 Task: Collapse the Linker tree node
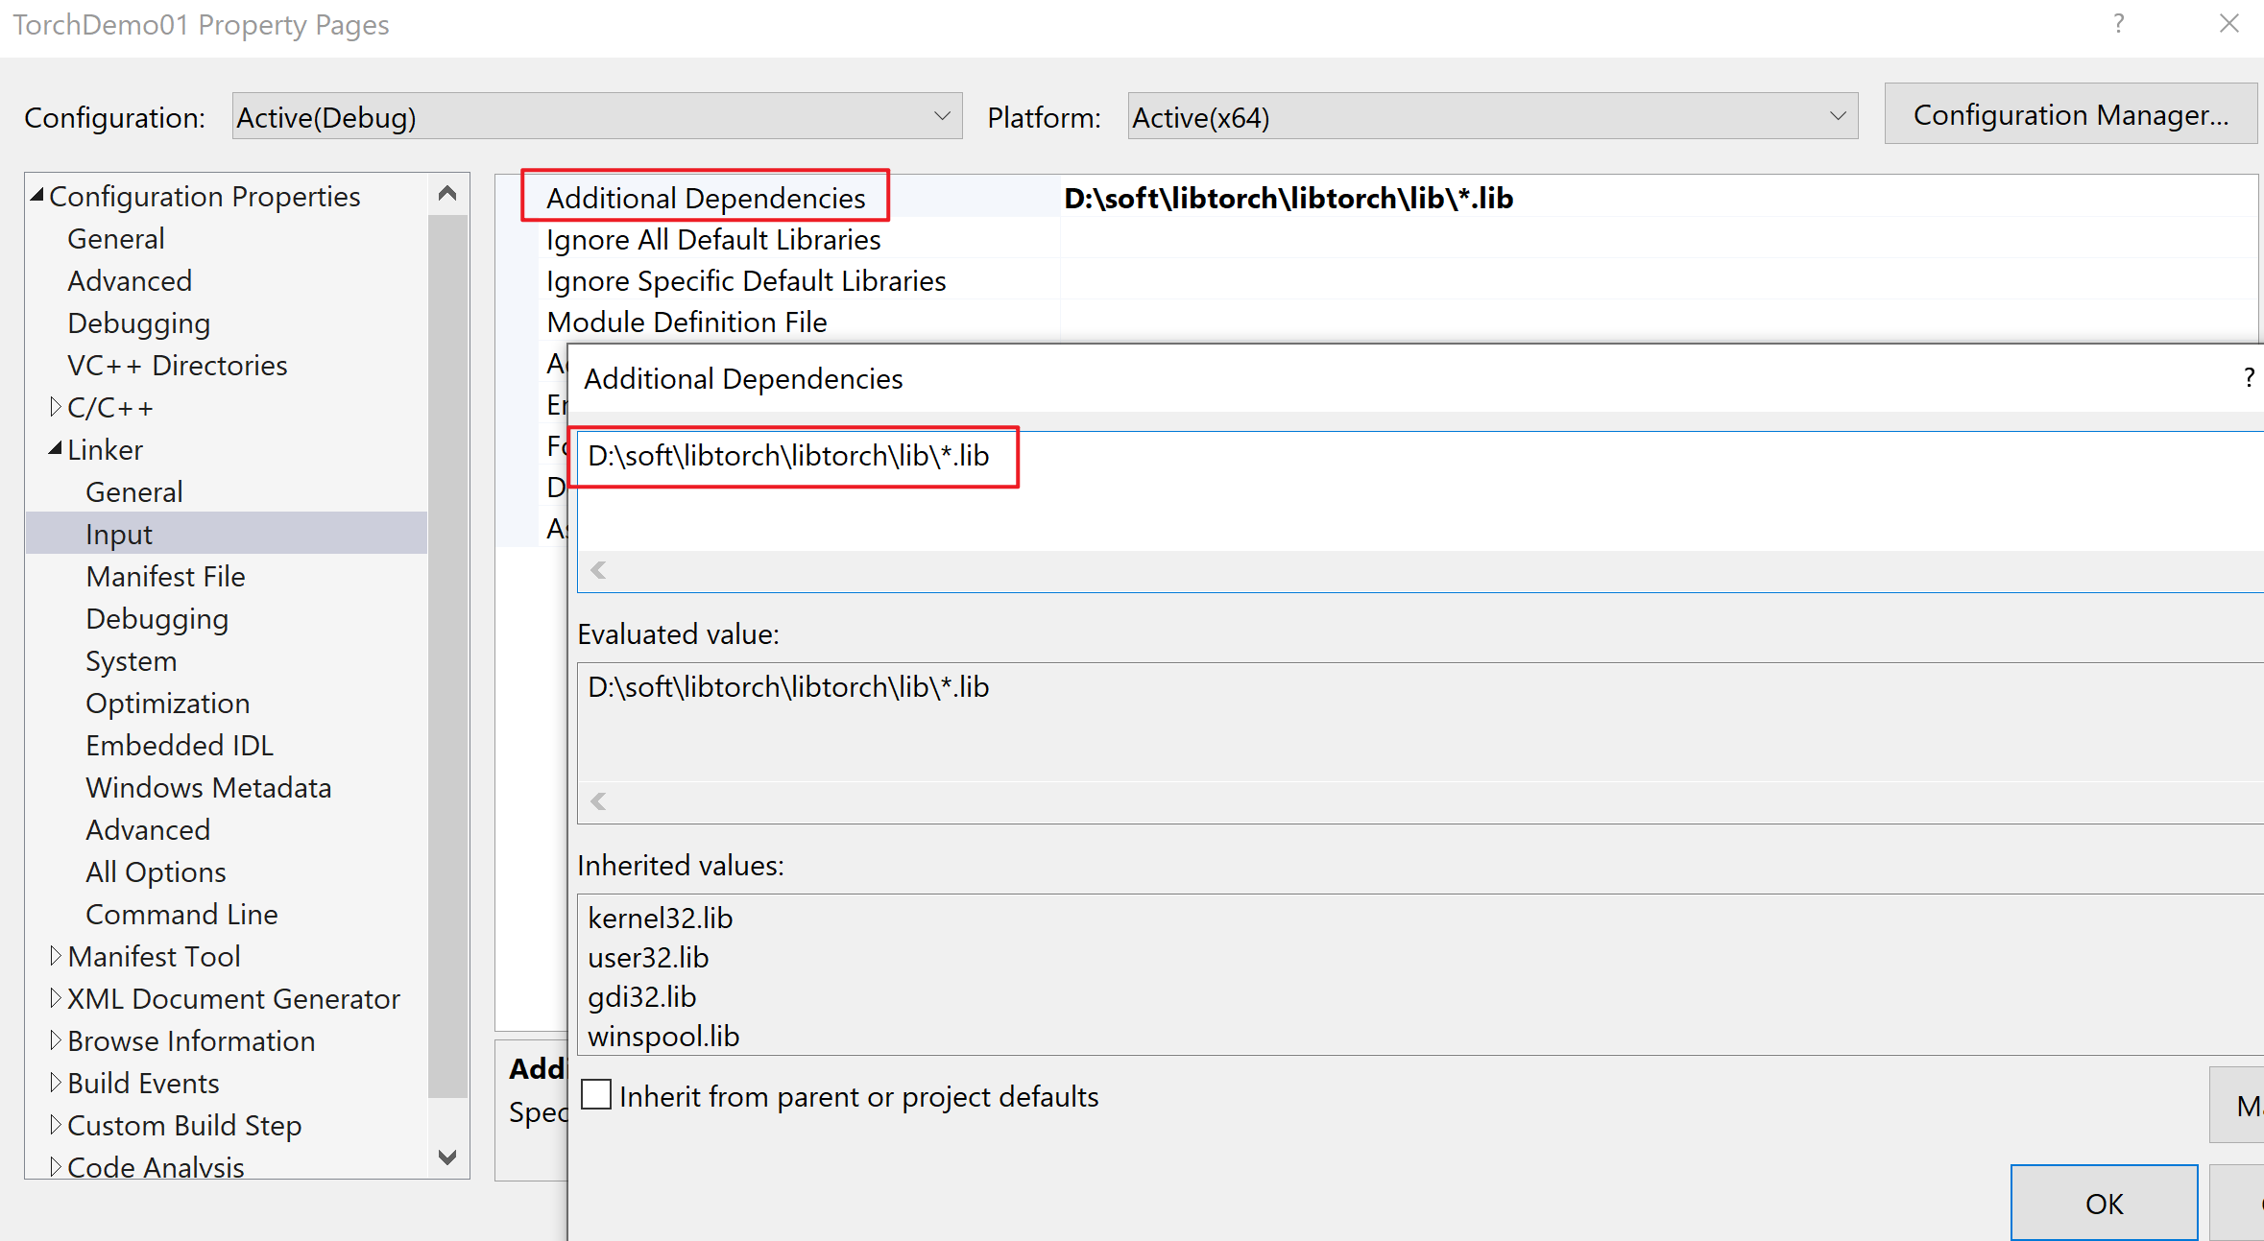click(x=56, y=449)
